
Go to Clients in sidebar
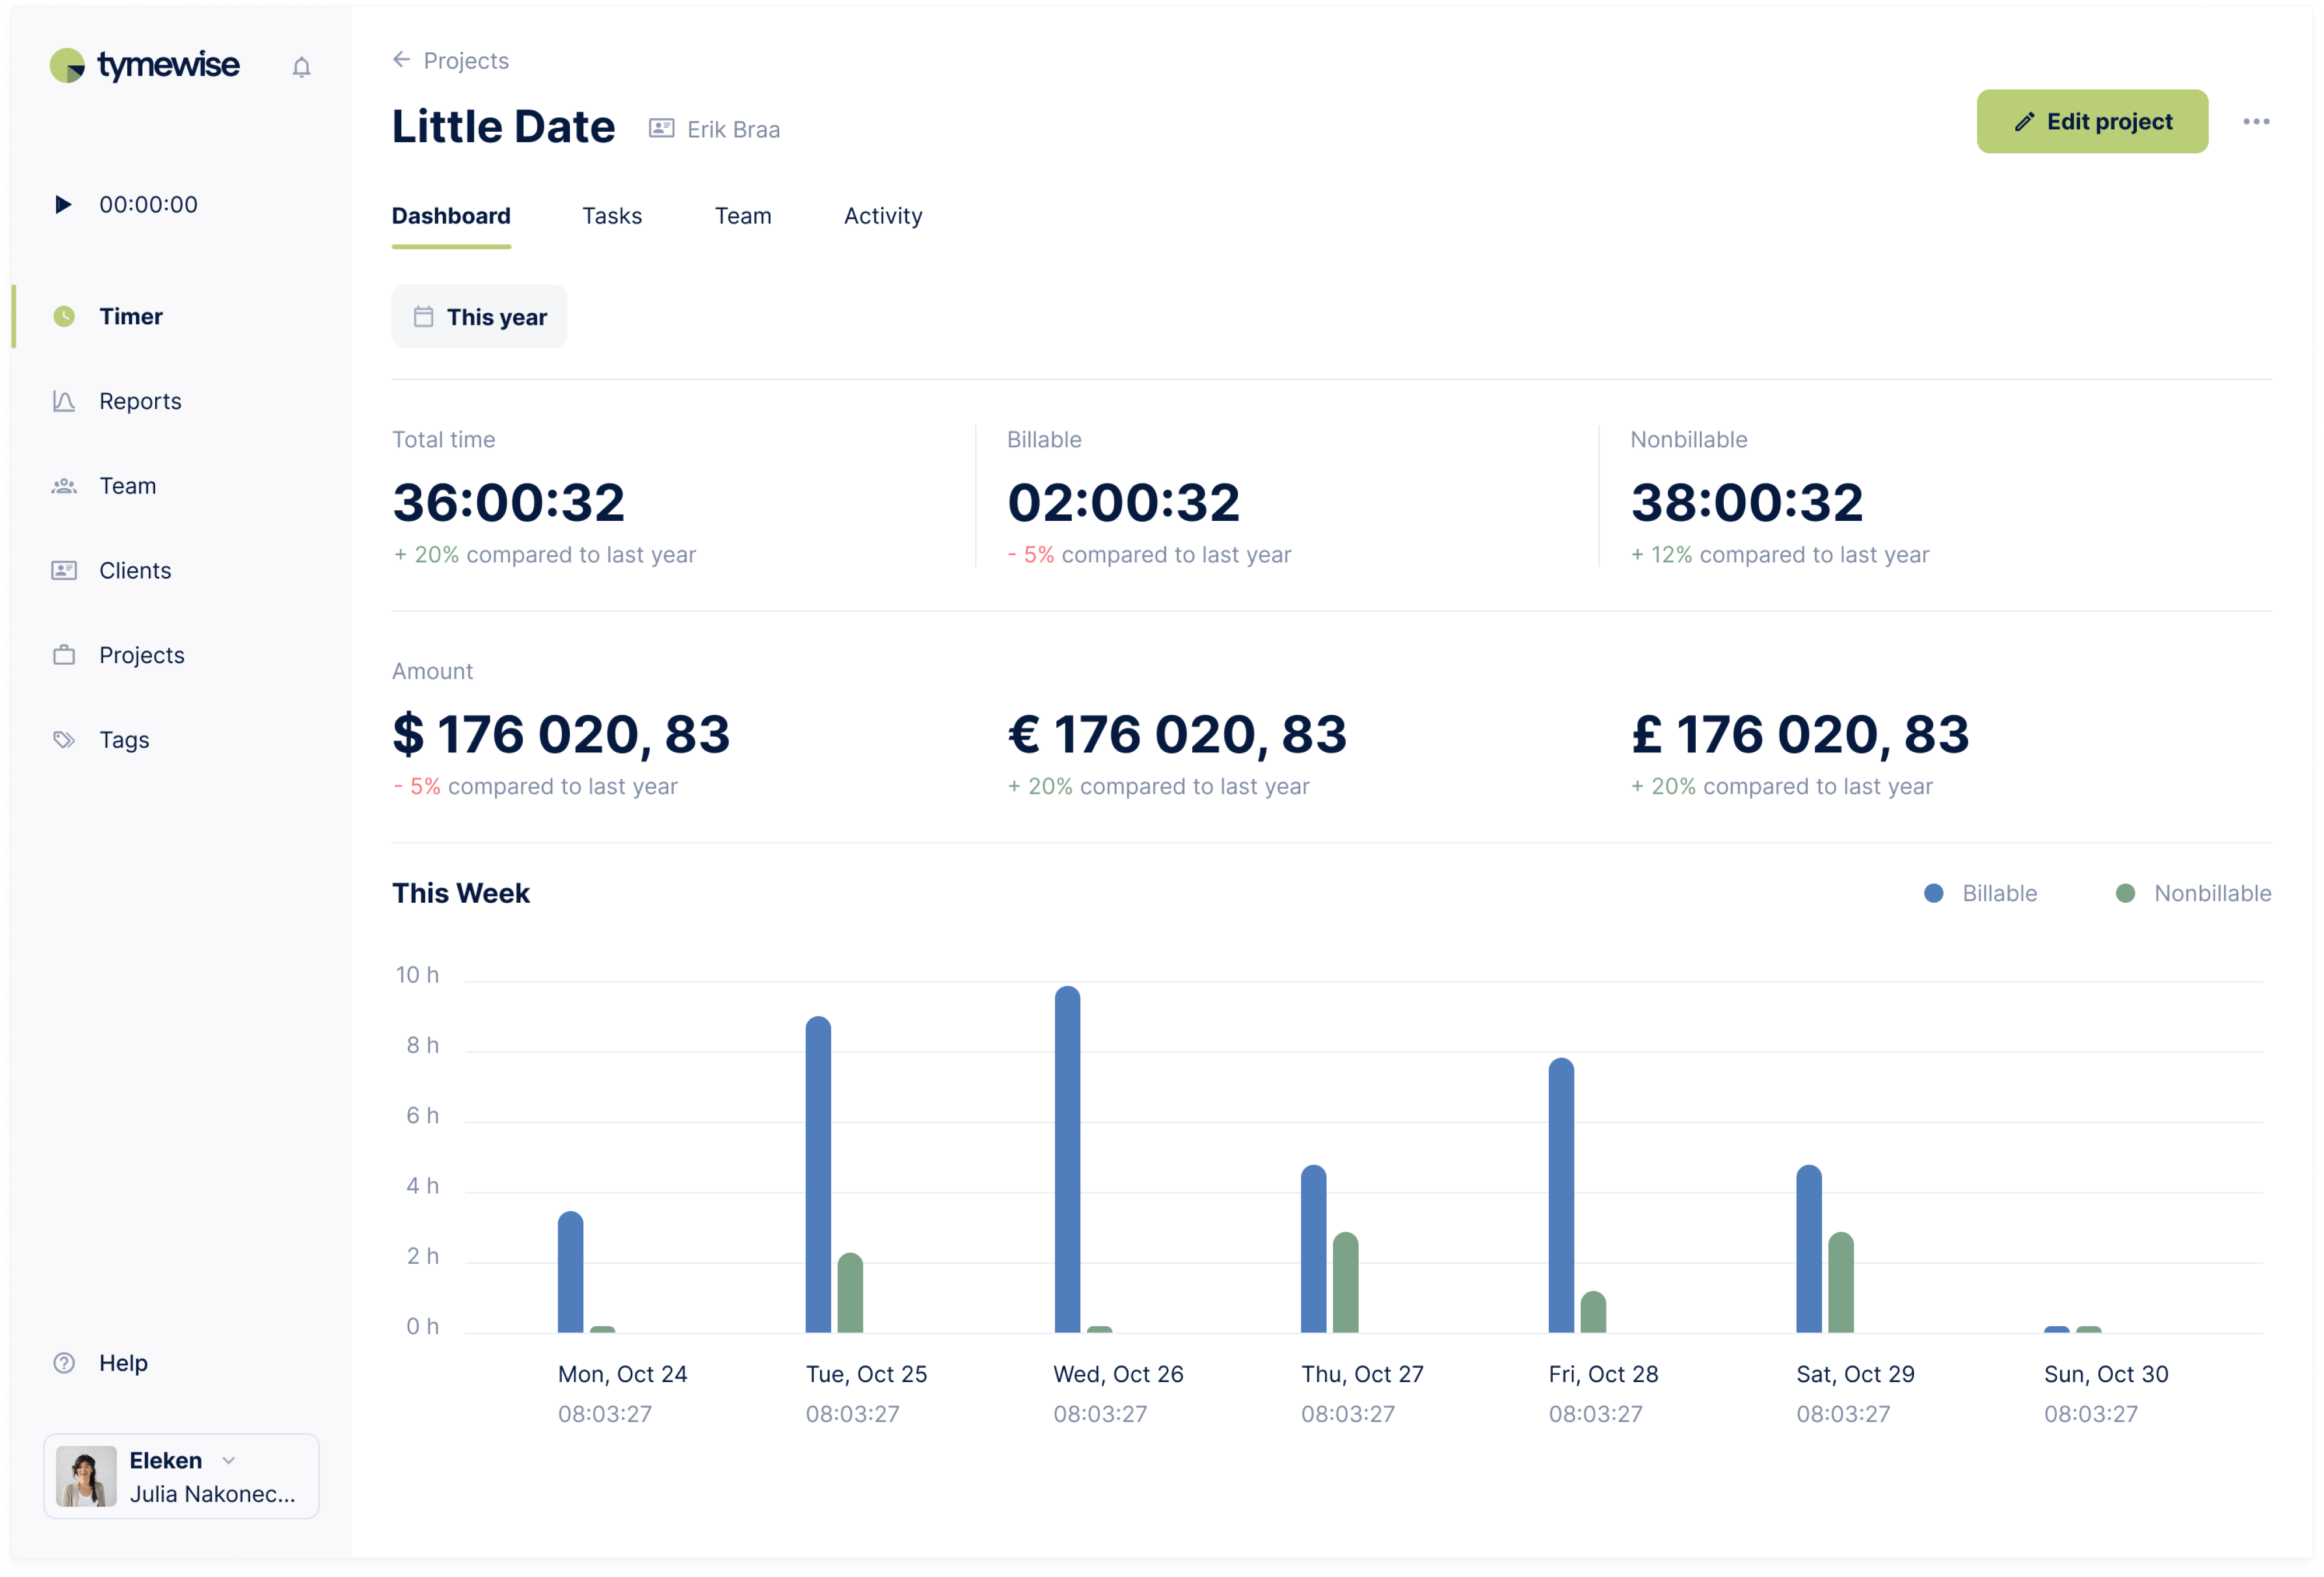click(135, 570)
